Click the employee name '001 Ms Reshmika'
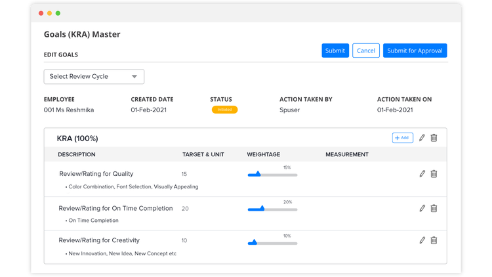The image size is (492, 277). [69, 110]
